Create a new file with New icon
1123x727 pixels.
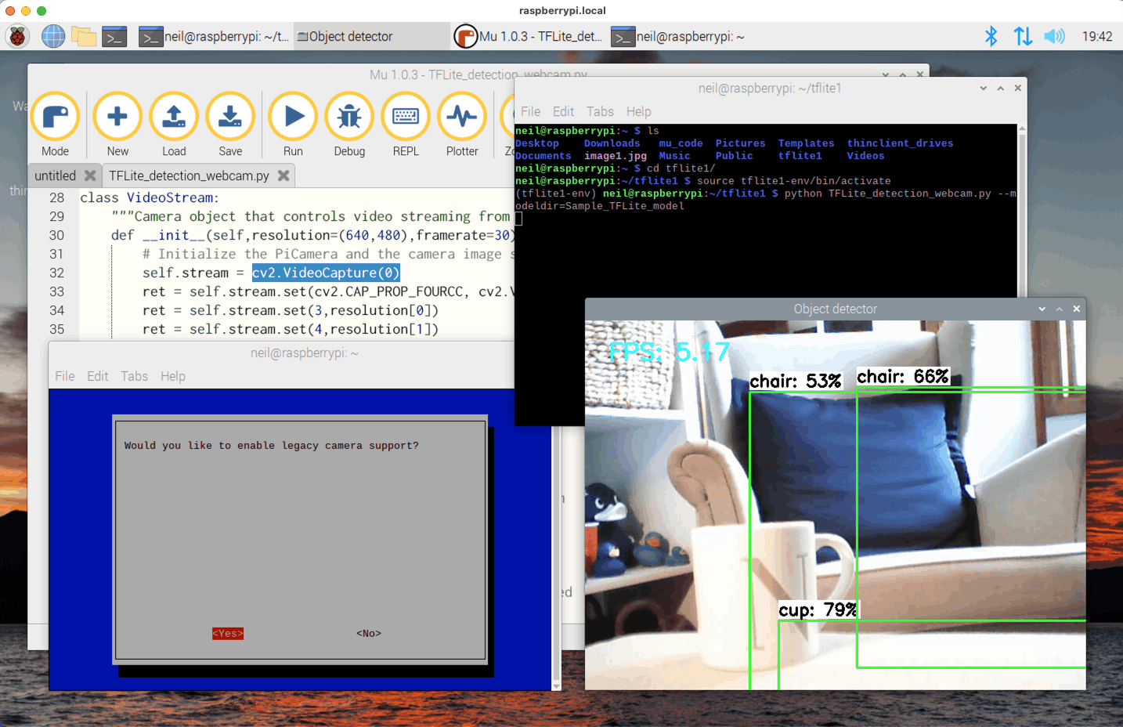coord(117,118)
